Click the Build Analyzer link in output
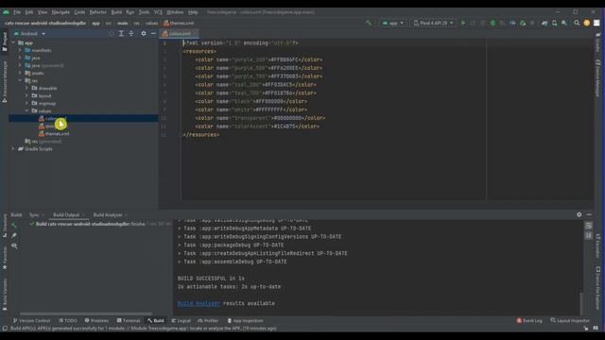Screen dimensions: 605x340 click(x=199, y=303)
